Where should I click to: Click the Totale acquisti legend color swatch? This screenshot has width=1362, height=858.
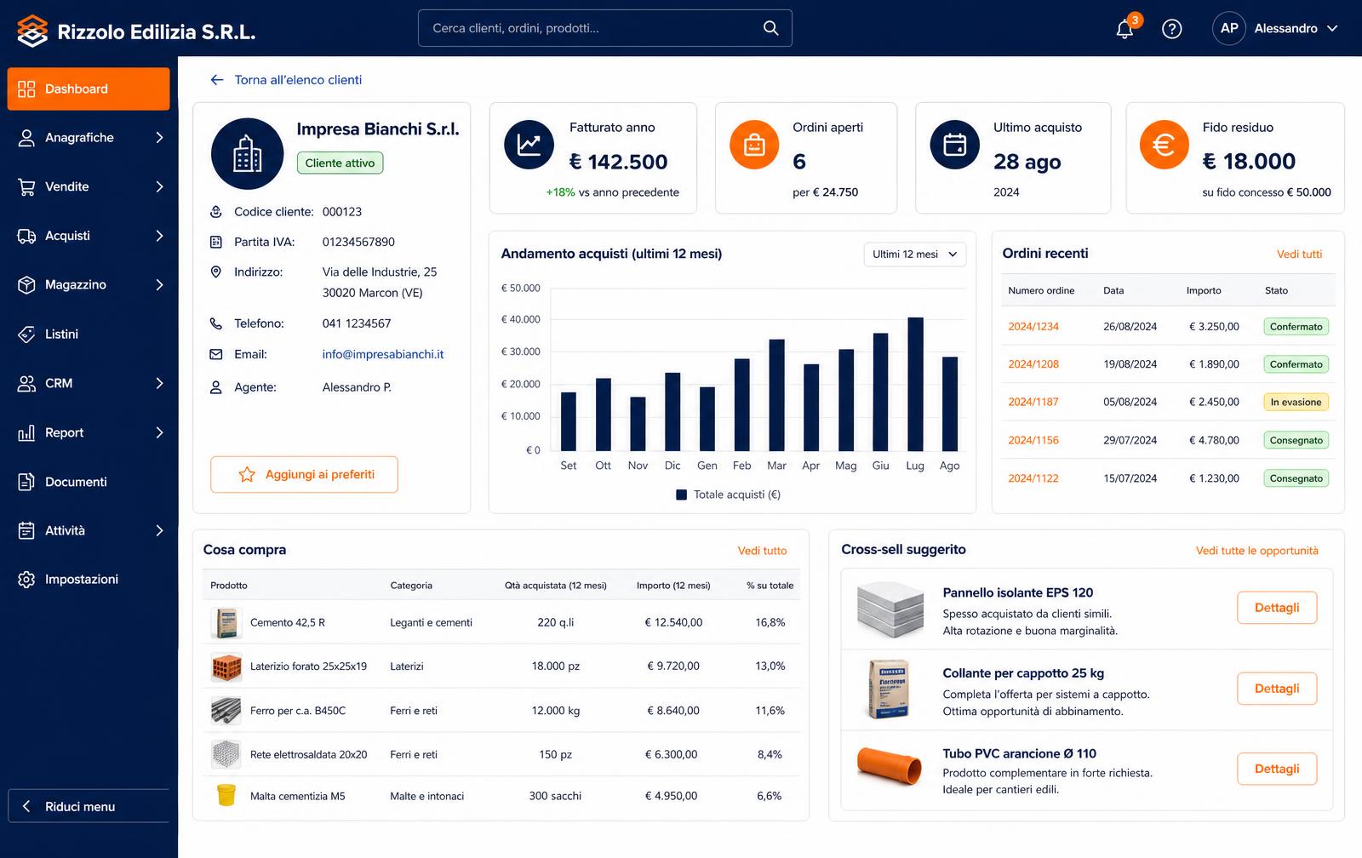(681, 495)
